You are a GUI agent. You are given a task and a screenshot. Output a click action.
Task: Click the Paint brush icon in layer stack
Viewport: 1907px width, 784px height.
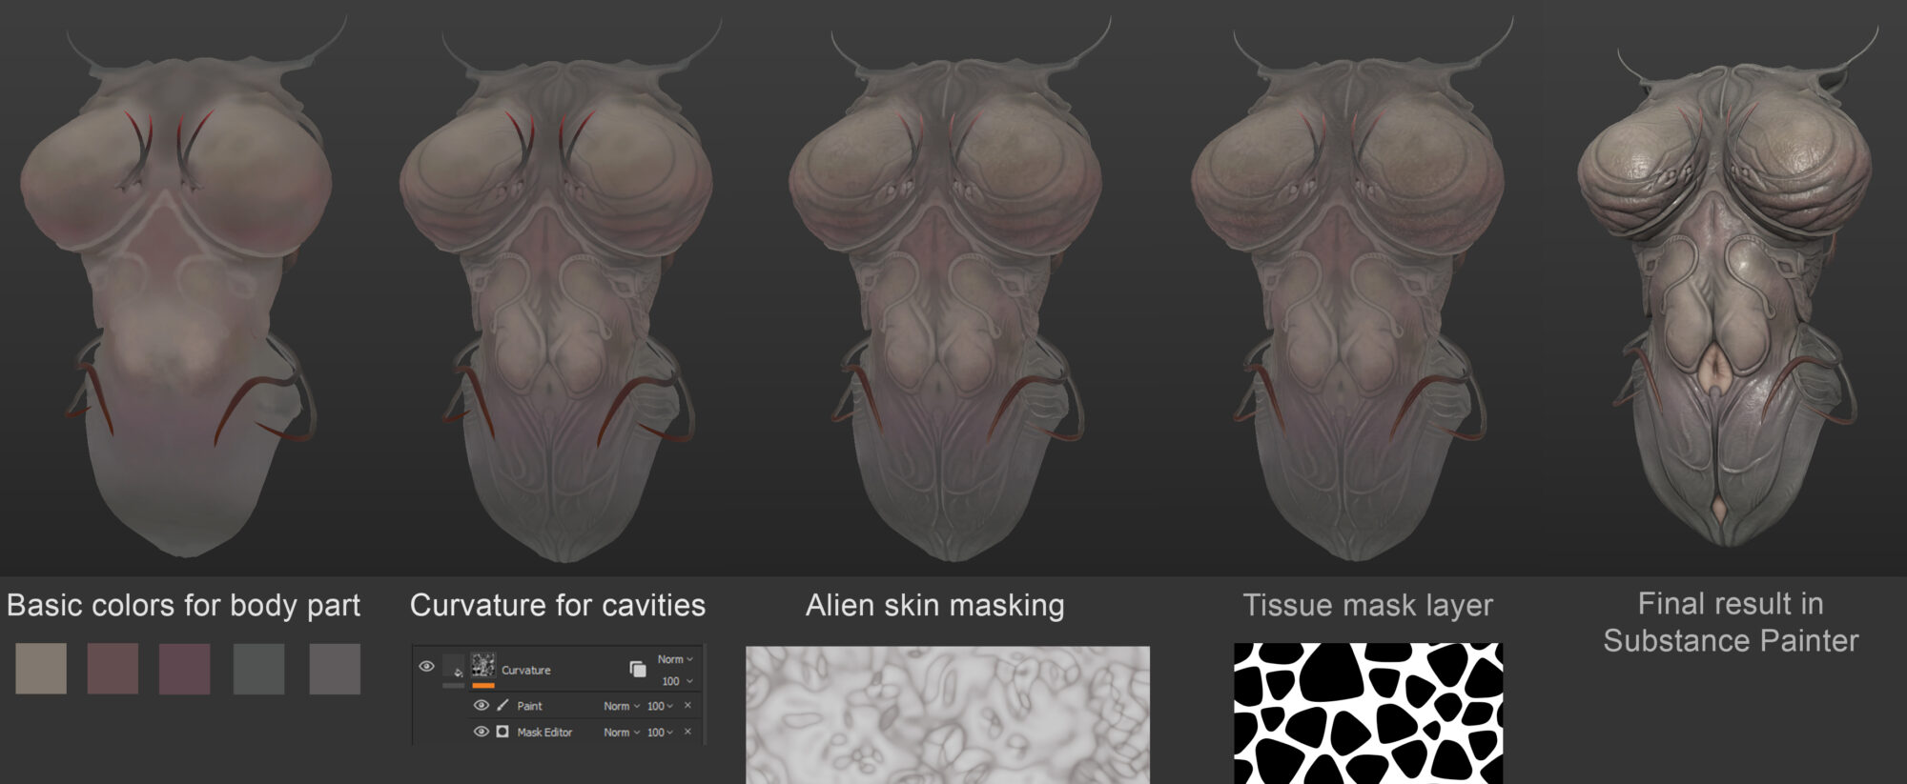(x=502, y=705)
